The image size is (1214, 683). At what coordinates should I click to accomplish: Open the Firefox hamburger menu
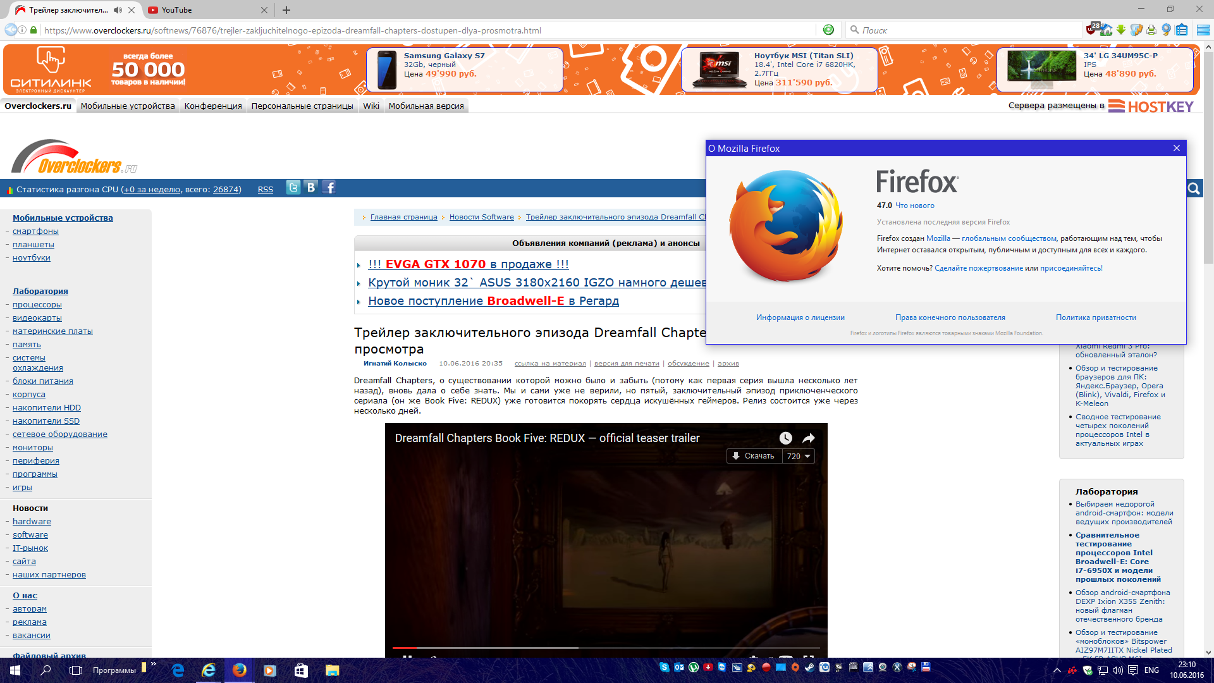1203,30
